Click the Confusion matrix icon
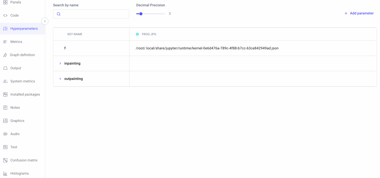380x178 pixels. (x=5, y=160)
